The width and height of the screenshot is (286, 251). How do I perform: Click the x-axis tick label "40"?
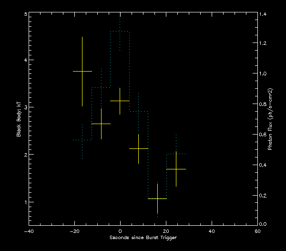click(x=212, y=231)
